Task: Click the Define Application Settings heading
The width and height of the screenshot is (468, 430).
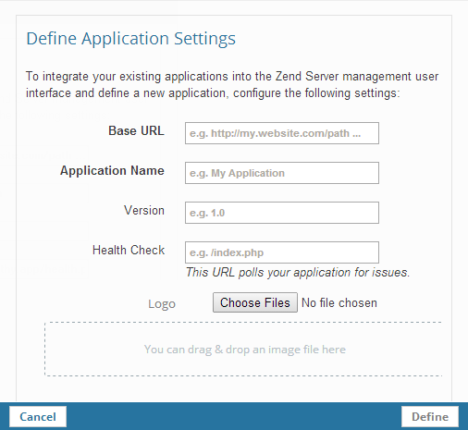Action: coord(130,39)
